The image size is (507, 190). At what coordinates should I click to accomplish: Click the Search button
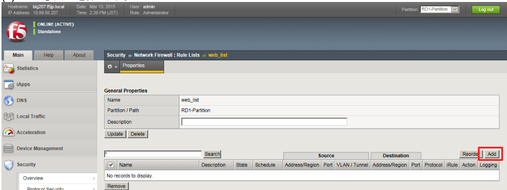(x=213, y=154)
